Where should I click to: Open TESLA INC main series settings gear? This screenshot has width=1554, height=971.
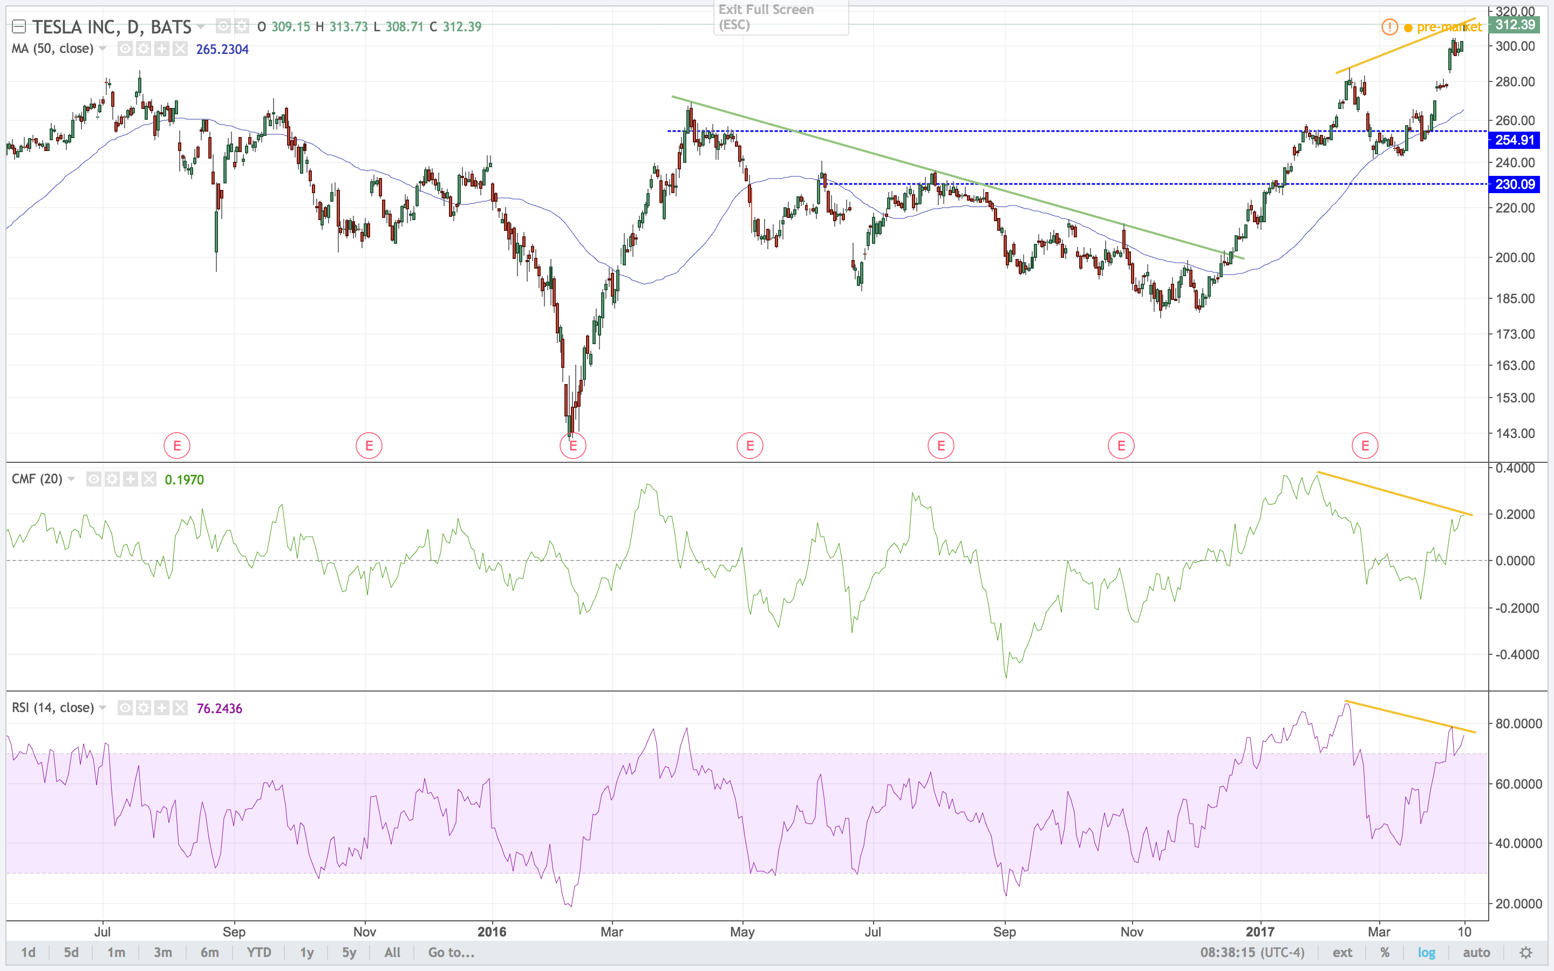click(241, 26)
